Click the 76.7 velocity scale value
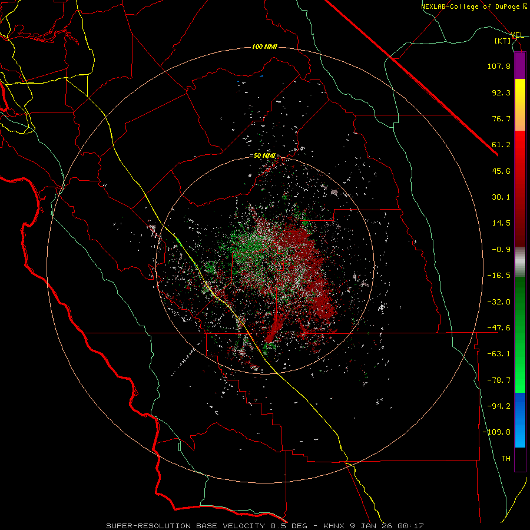The image size is (530, 530). [501, 118]
